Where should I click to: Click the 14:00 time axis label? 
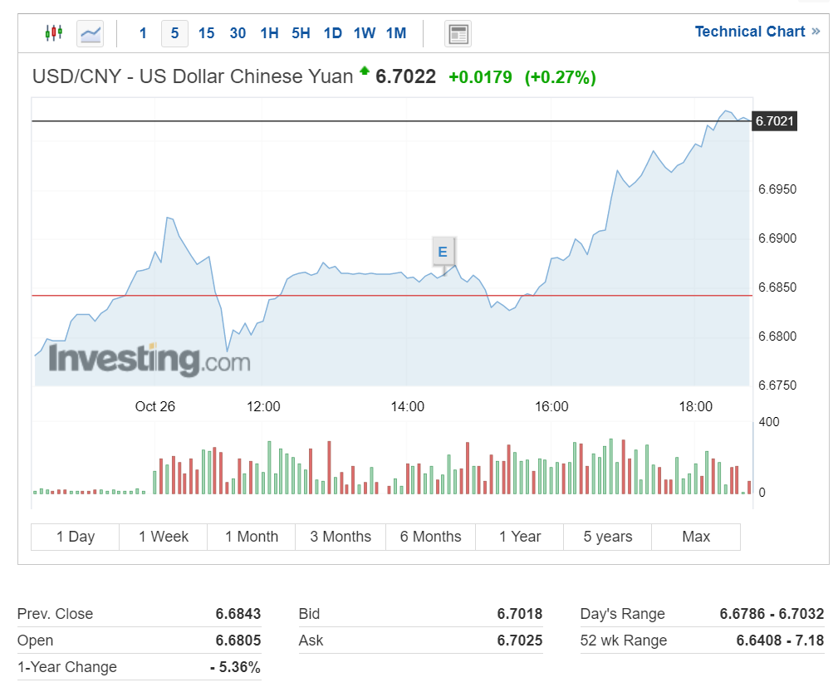(407, 407)
